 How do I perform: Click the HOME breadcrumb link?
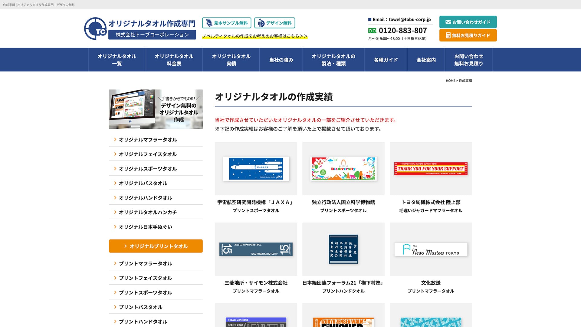[x=450, y=81]
